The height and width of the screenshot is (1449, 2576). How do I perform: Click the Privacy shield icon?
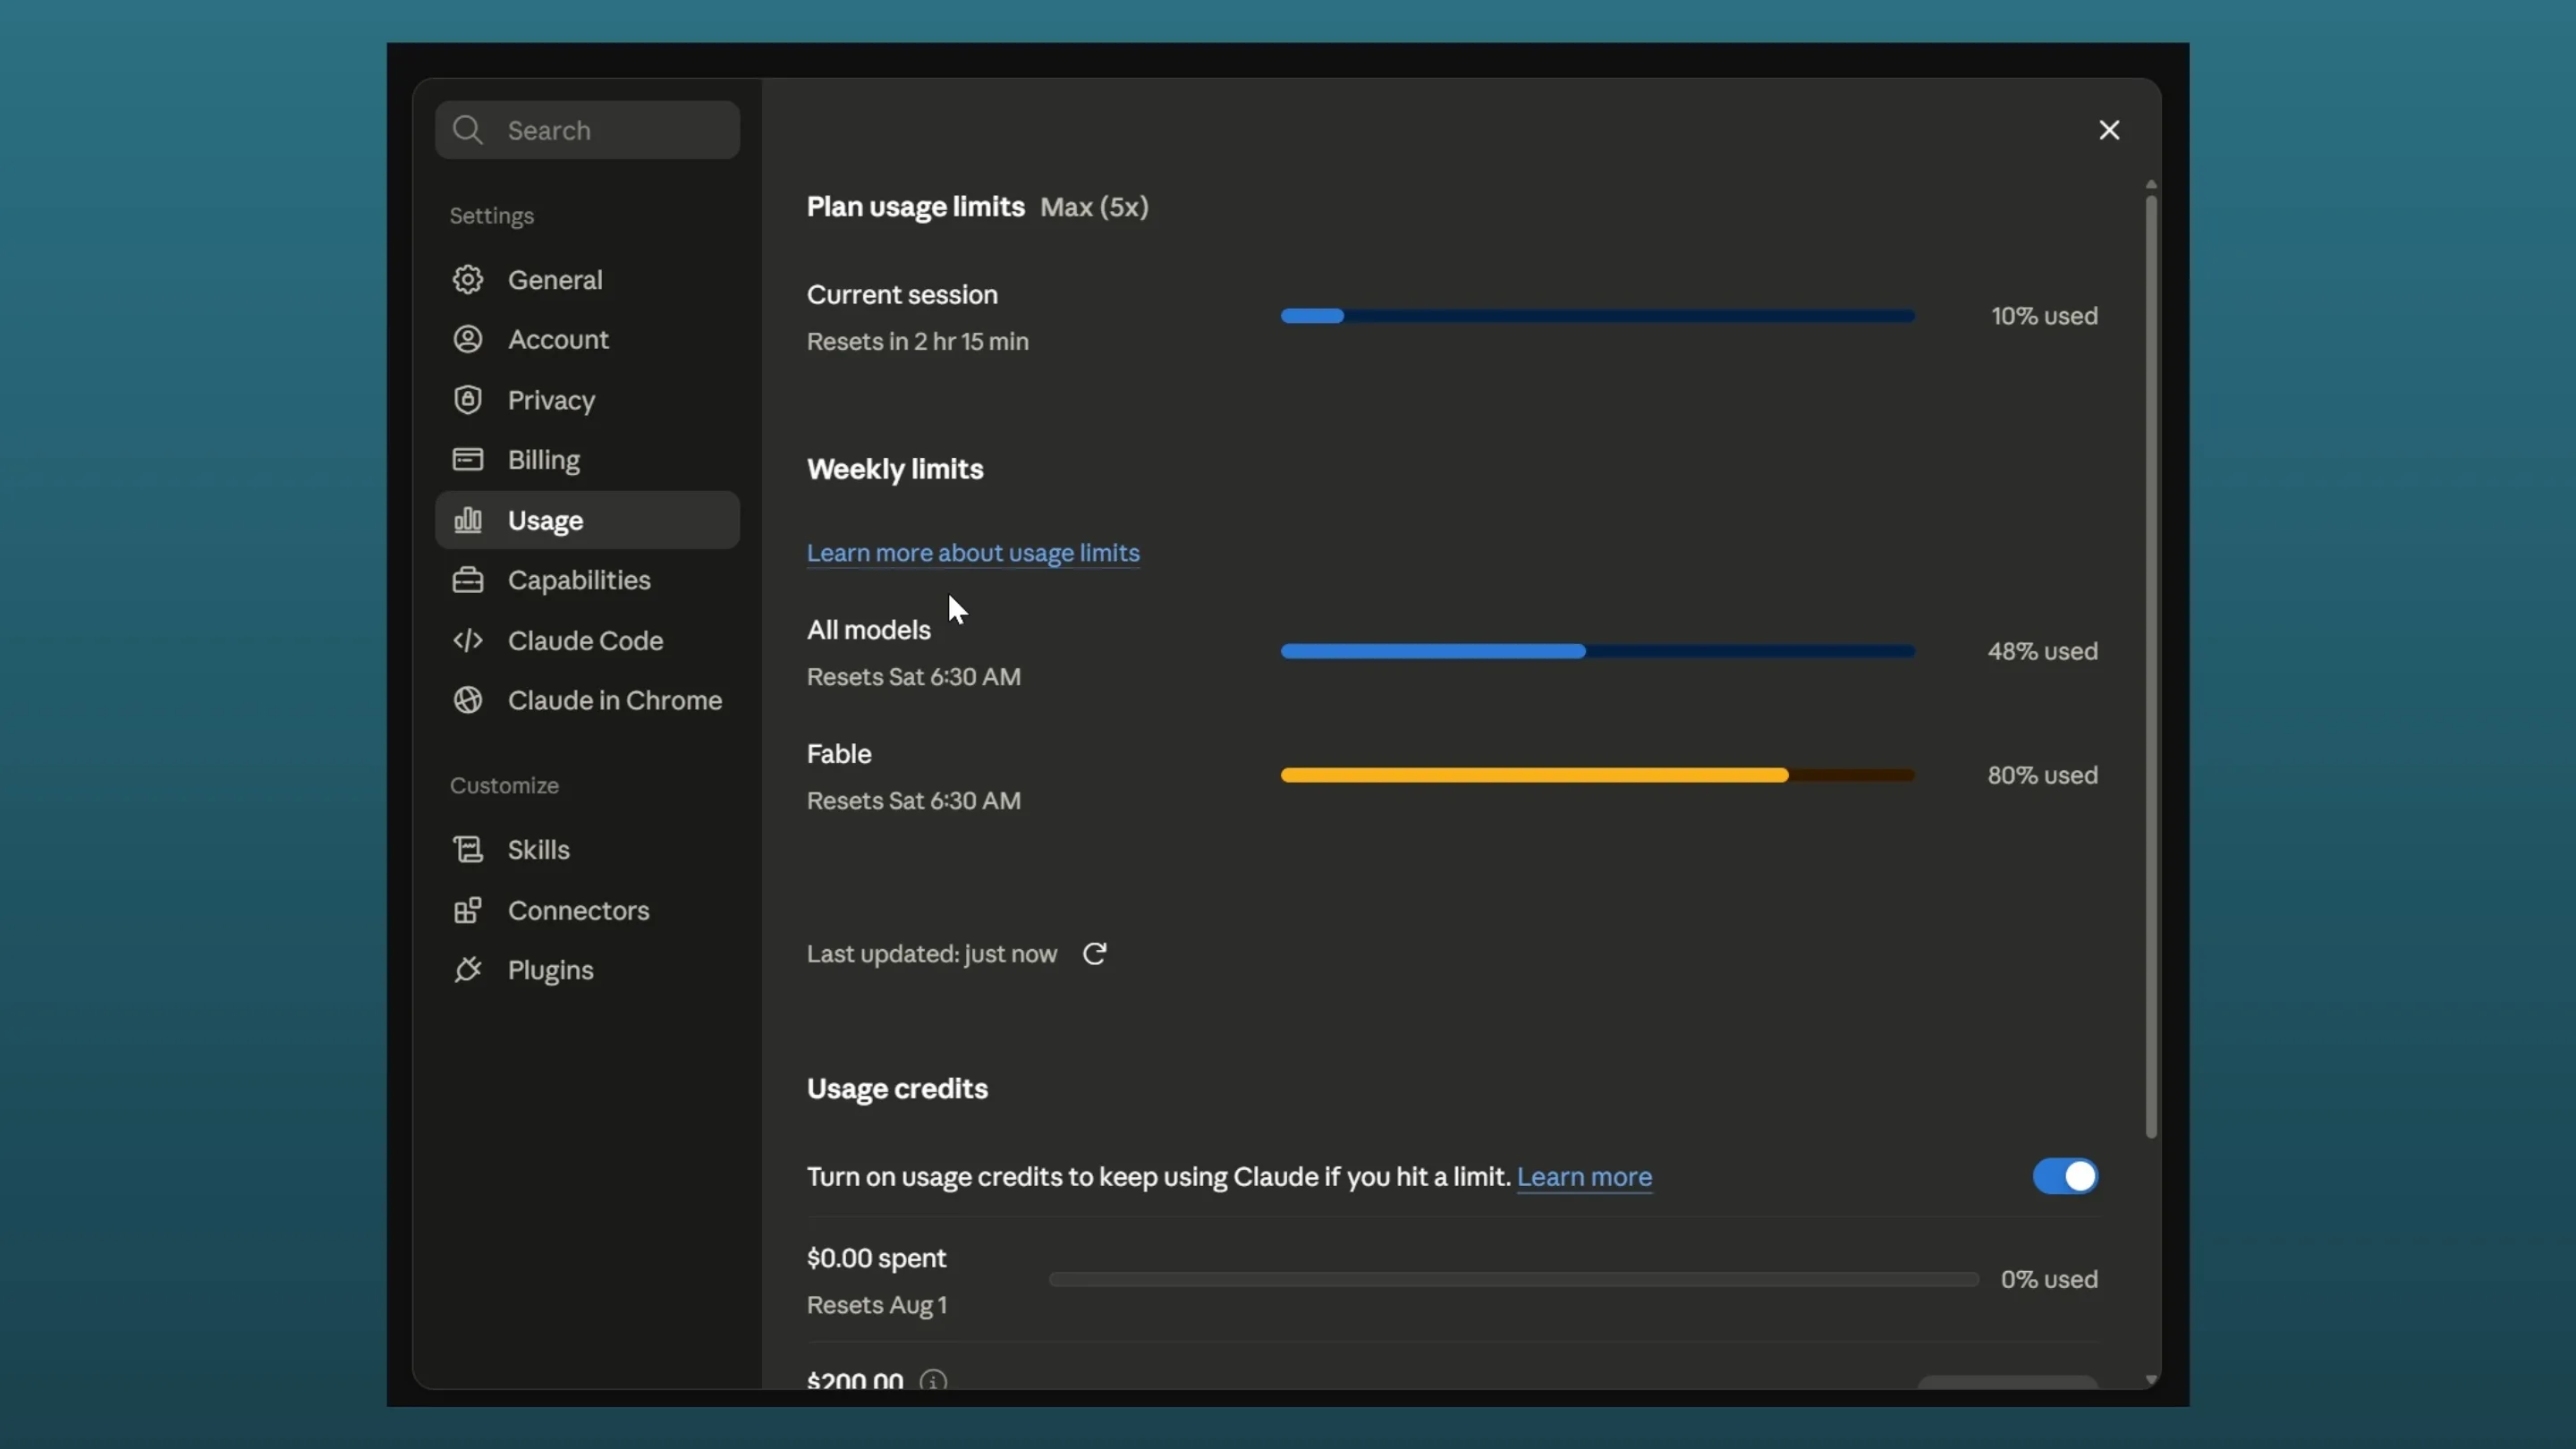pos(467,399)
